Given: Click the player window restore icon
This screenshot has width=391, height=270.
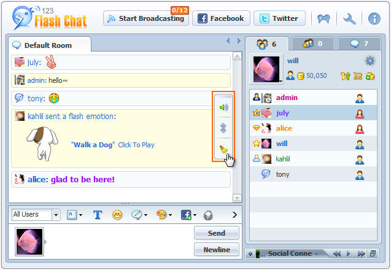Looking at the screenshot, I should (x=373, y=254).
